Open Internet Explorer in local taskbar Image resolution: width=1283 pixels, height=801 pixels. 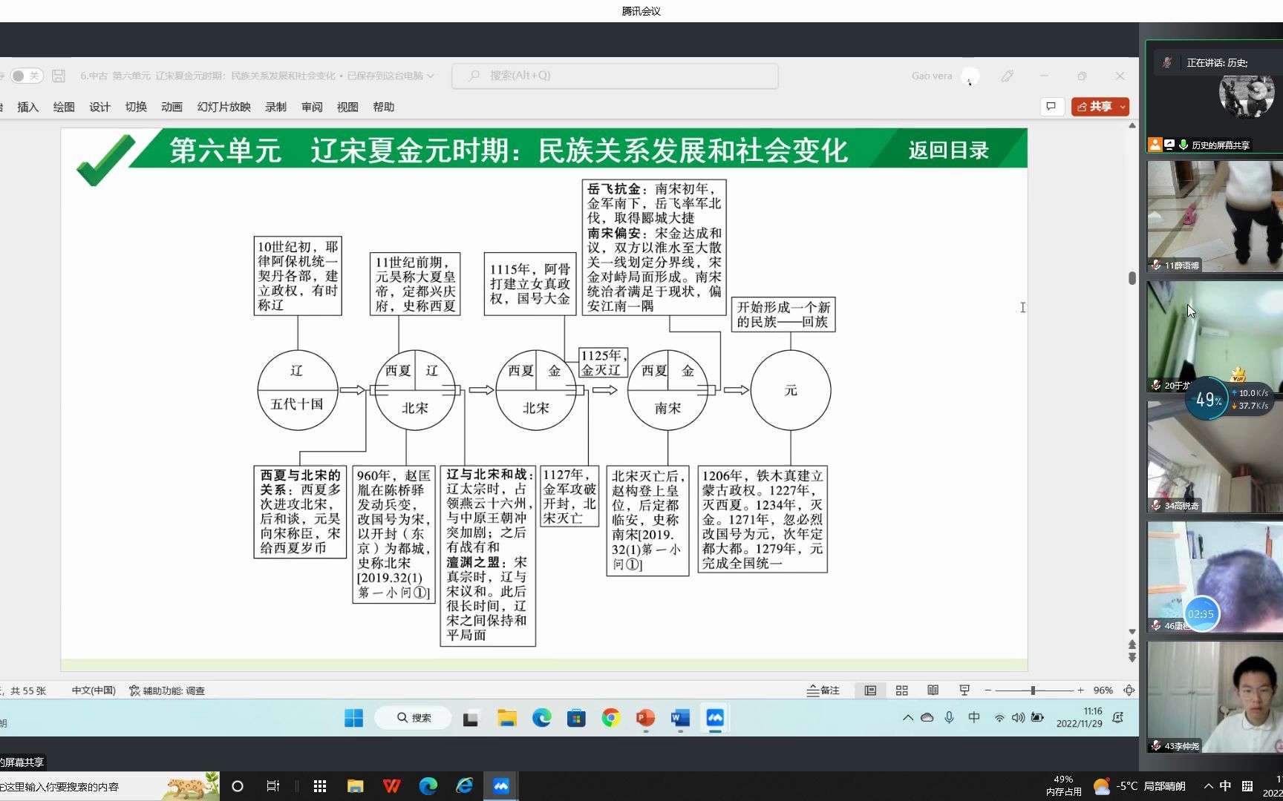[465, 786]
